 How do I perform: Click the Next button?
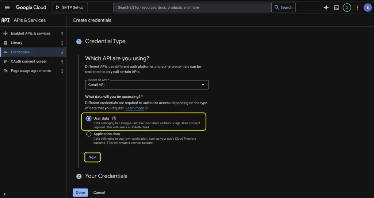coord(92,157)
